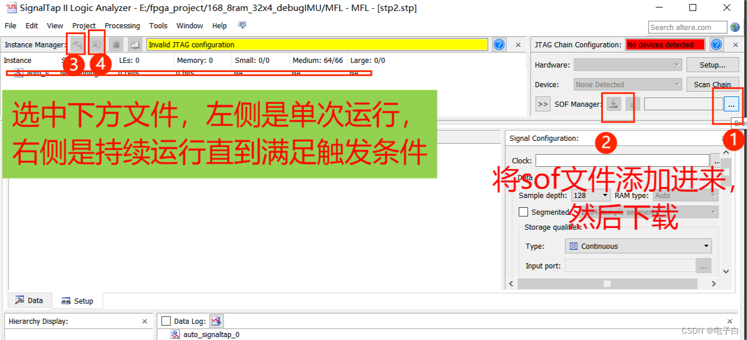Click the Signal Configuration scroll left arrow
The width and height of the screenshot is (747, 340).
(511, 283)
